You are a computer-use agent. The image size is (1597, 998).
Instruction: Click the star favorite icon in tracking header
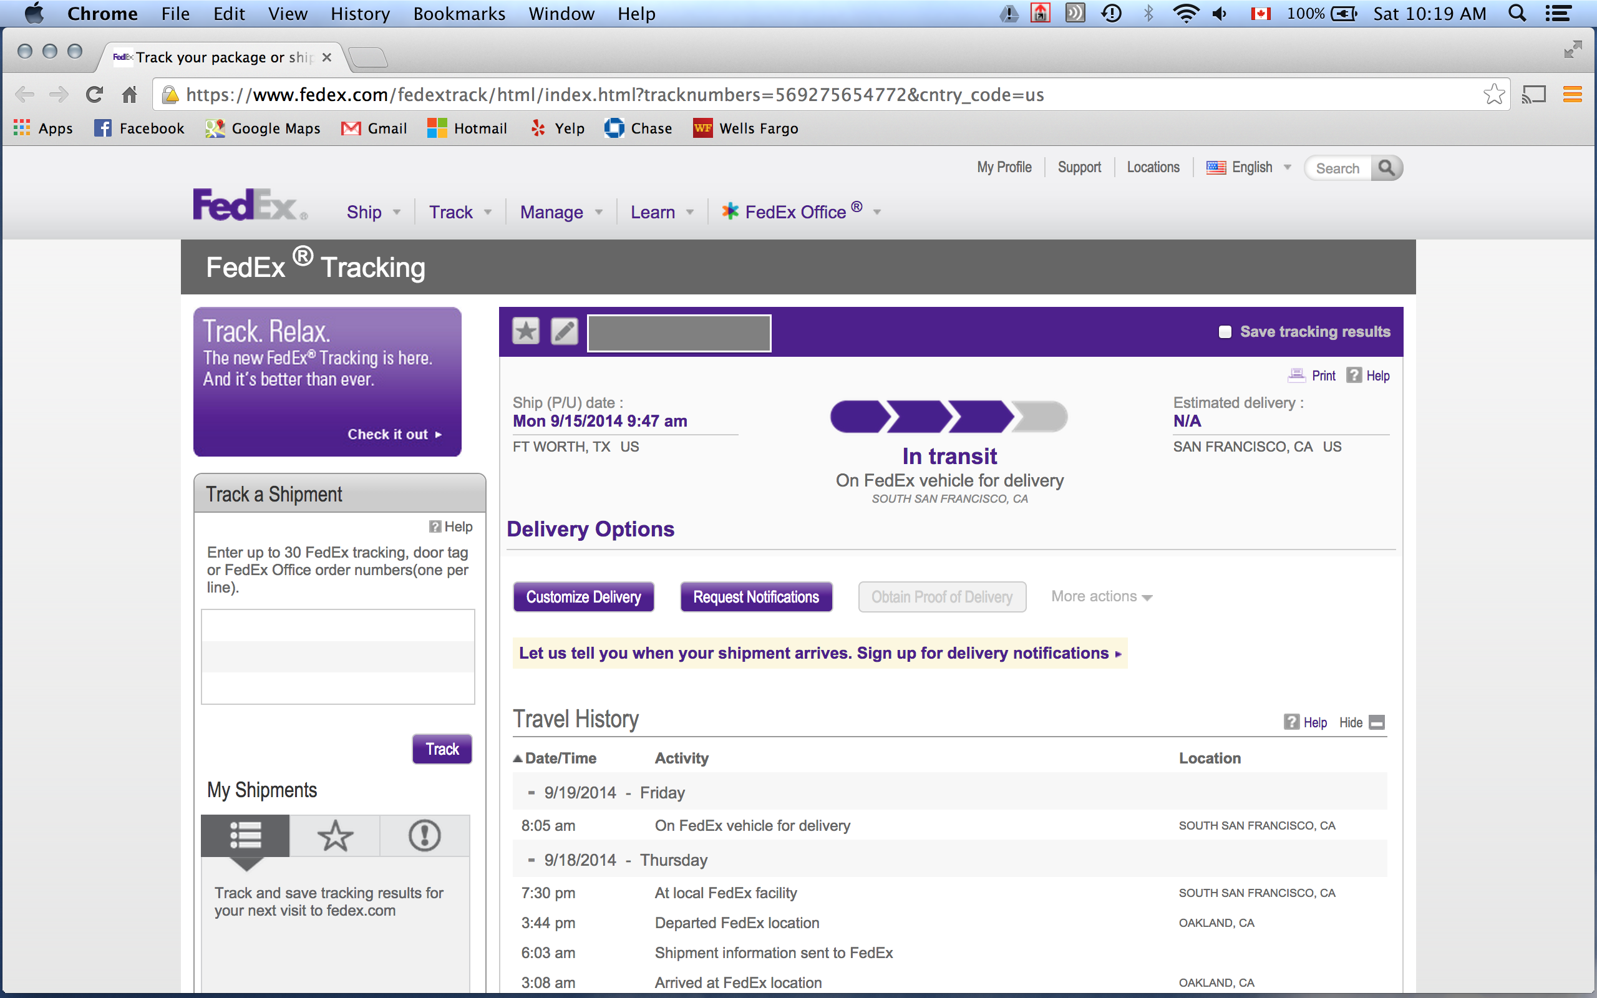[x=525, y=331]
